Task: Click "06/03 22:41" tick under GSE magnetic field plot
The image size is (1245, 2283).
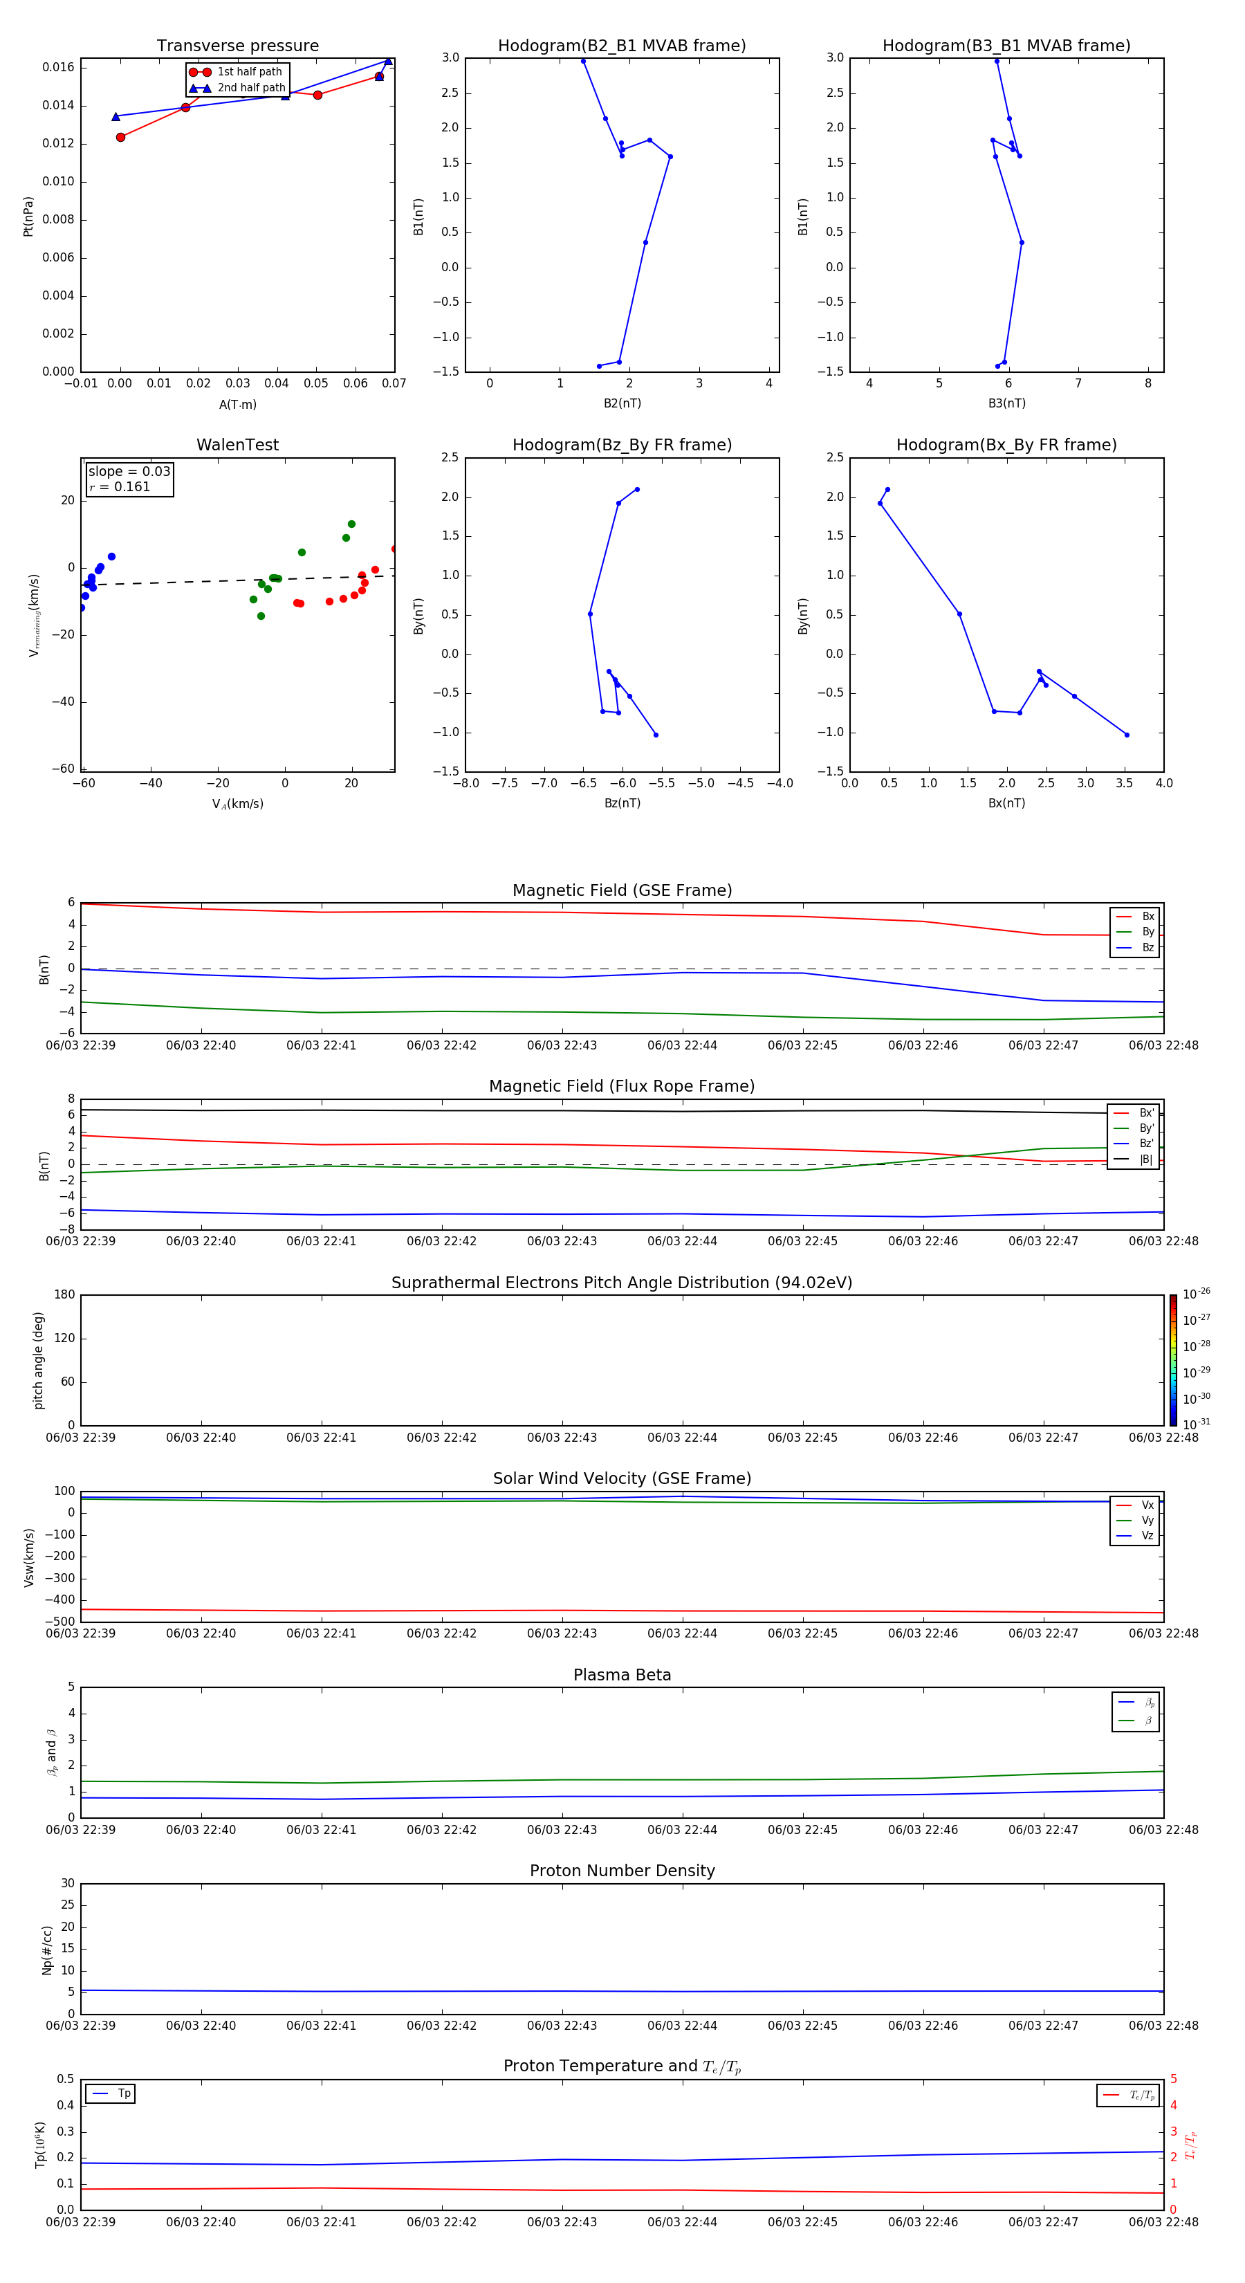Action: (x=321, y=1045)
